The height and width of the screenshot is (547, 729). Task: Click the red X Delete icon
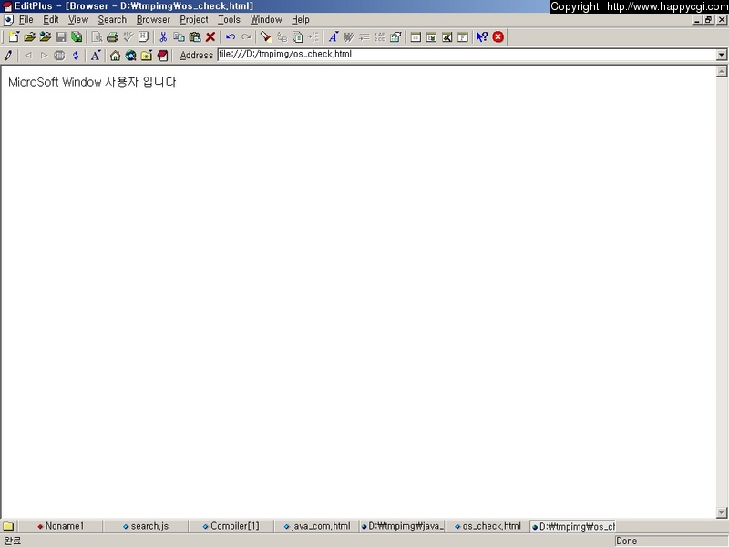(x=210, y=37)
